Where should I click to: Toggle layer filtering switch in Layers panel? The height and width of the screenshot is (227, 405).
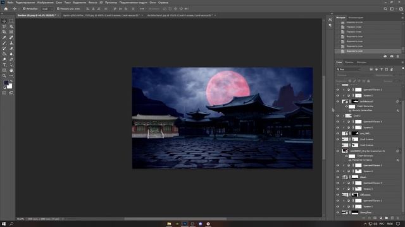click(x=403, y=69)
